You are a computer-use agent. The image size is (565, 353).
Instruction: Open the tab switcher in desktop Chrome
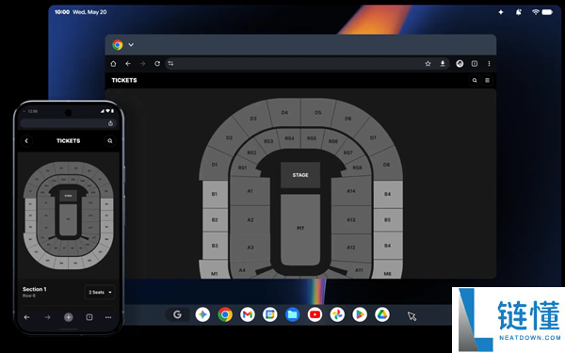click(475, 64)
